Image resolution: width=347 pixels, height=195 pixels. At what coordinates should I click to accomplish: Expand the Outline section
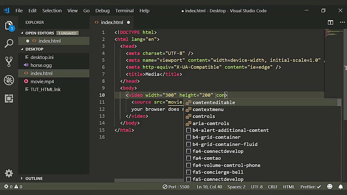tap(22, 178)
